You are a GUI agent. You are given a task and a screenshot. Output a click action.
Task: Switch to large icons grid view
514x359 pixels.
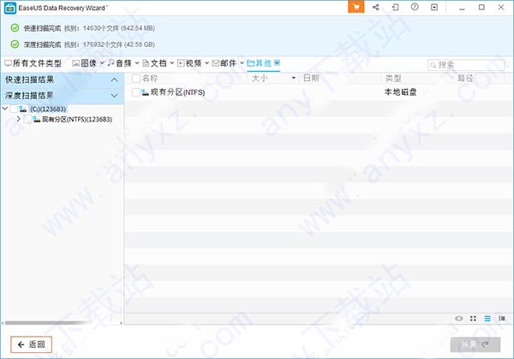click(x=473, y=319)
